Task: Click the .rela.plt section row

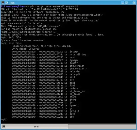Action: 46,74
